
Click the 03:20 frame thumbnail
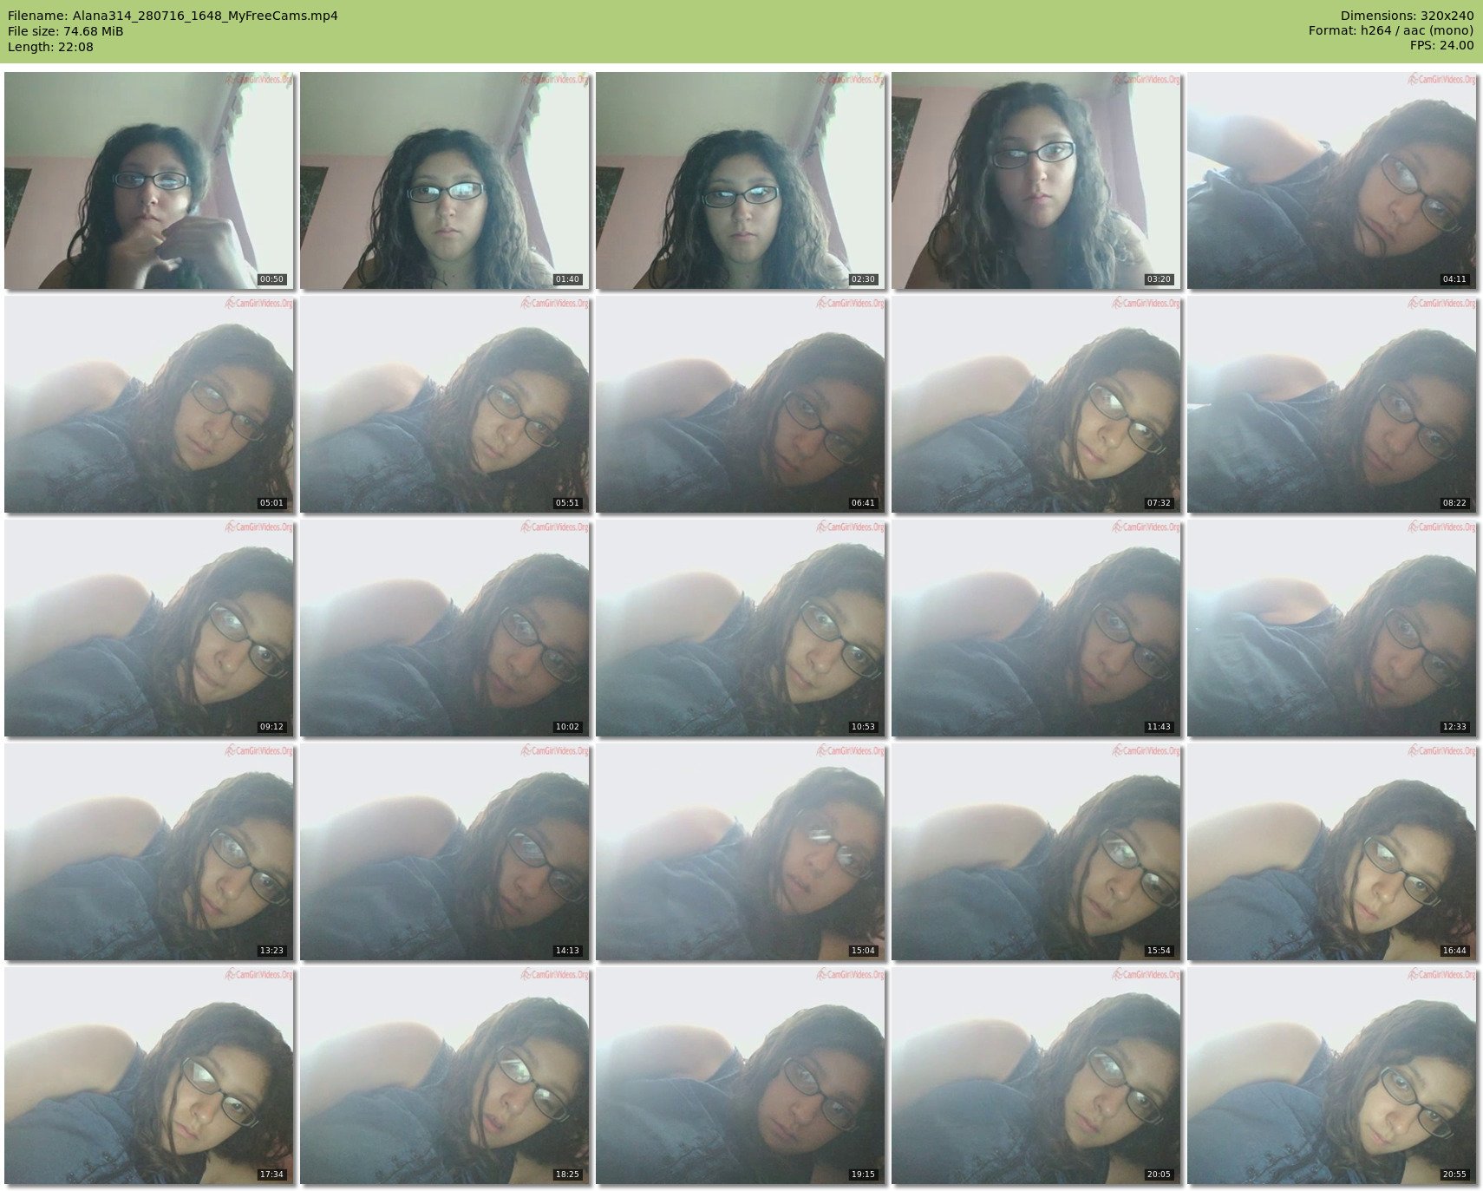coord(1035,180)
